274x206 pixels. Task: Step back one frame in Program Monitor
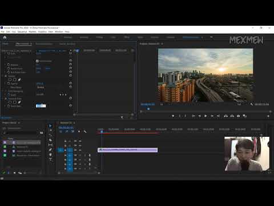tap(199, 116)
